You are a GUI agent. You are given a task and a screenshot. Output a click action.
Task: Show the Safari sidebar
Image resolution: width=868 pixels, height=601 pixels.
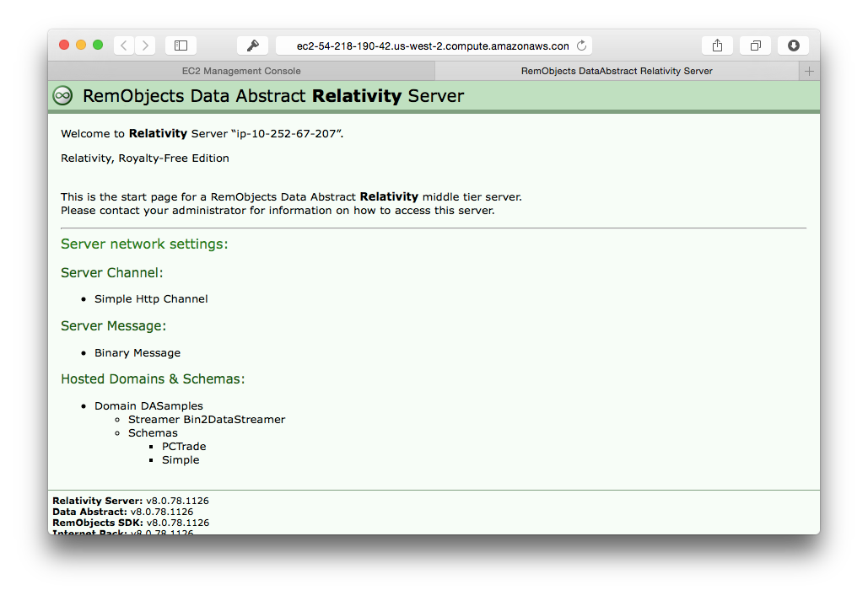pos(181,46)
